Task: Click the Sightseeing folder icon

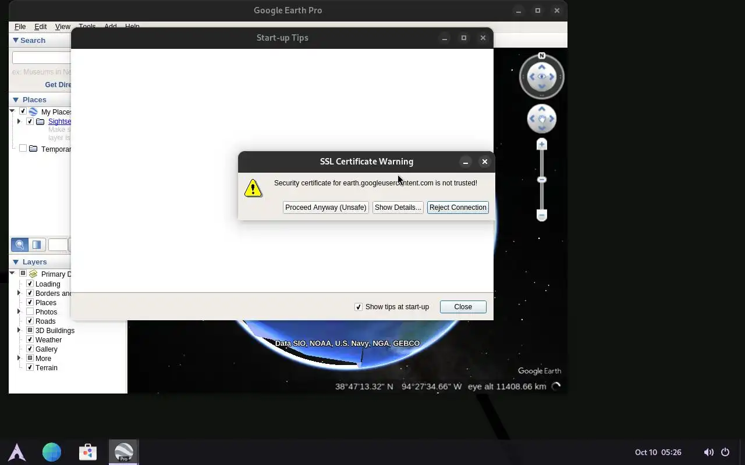Action: tap(40, 121)
